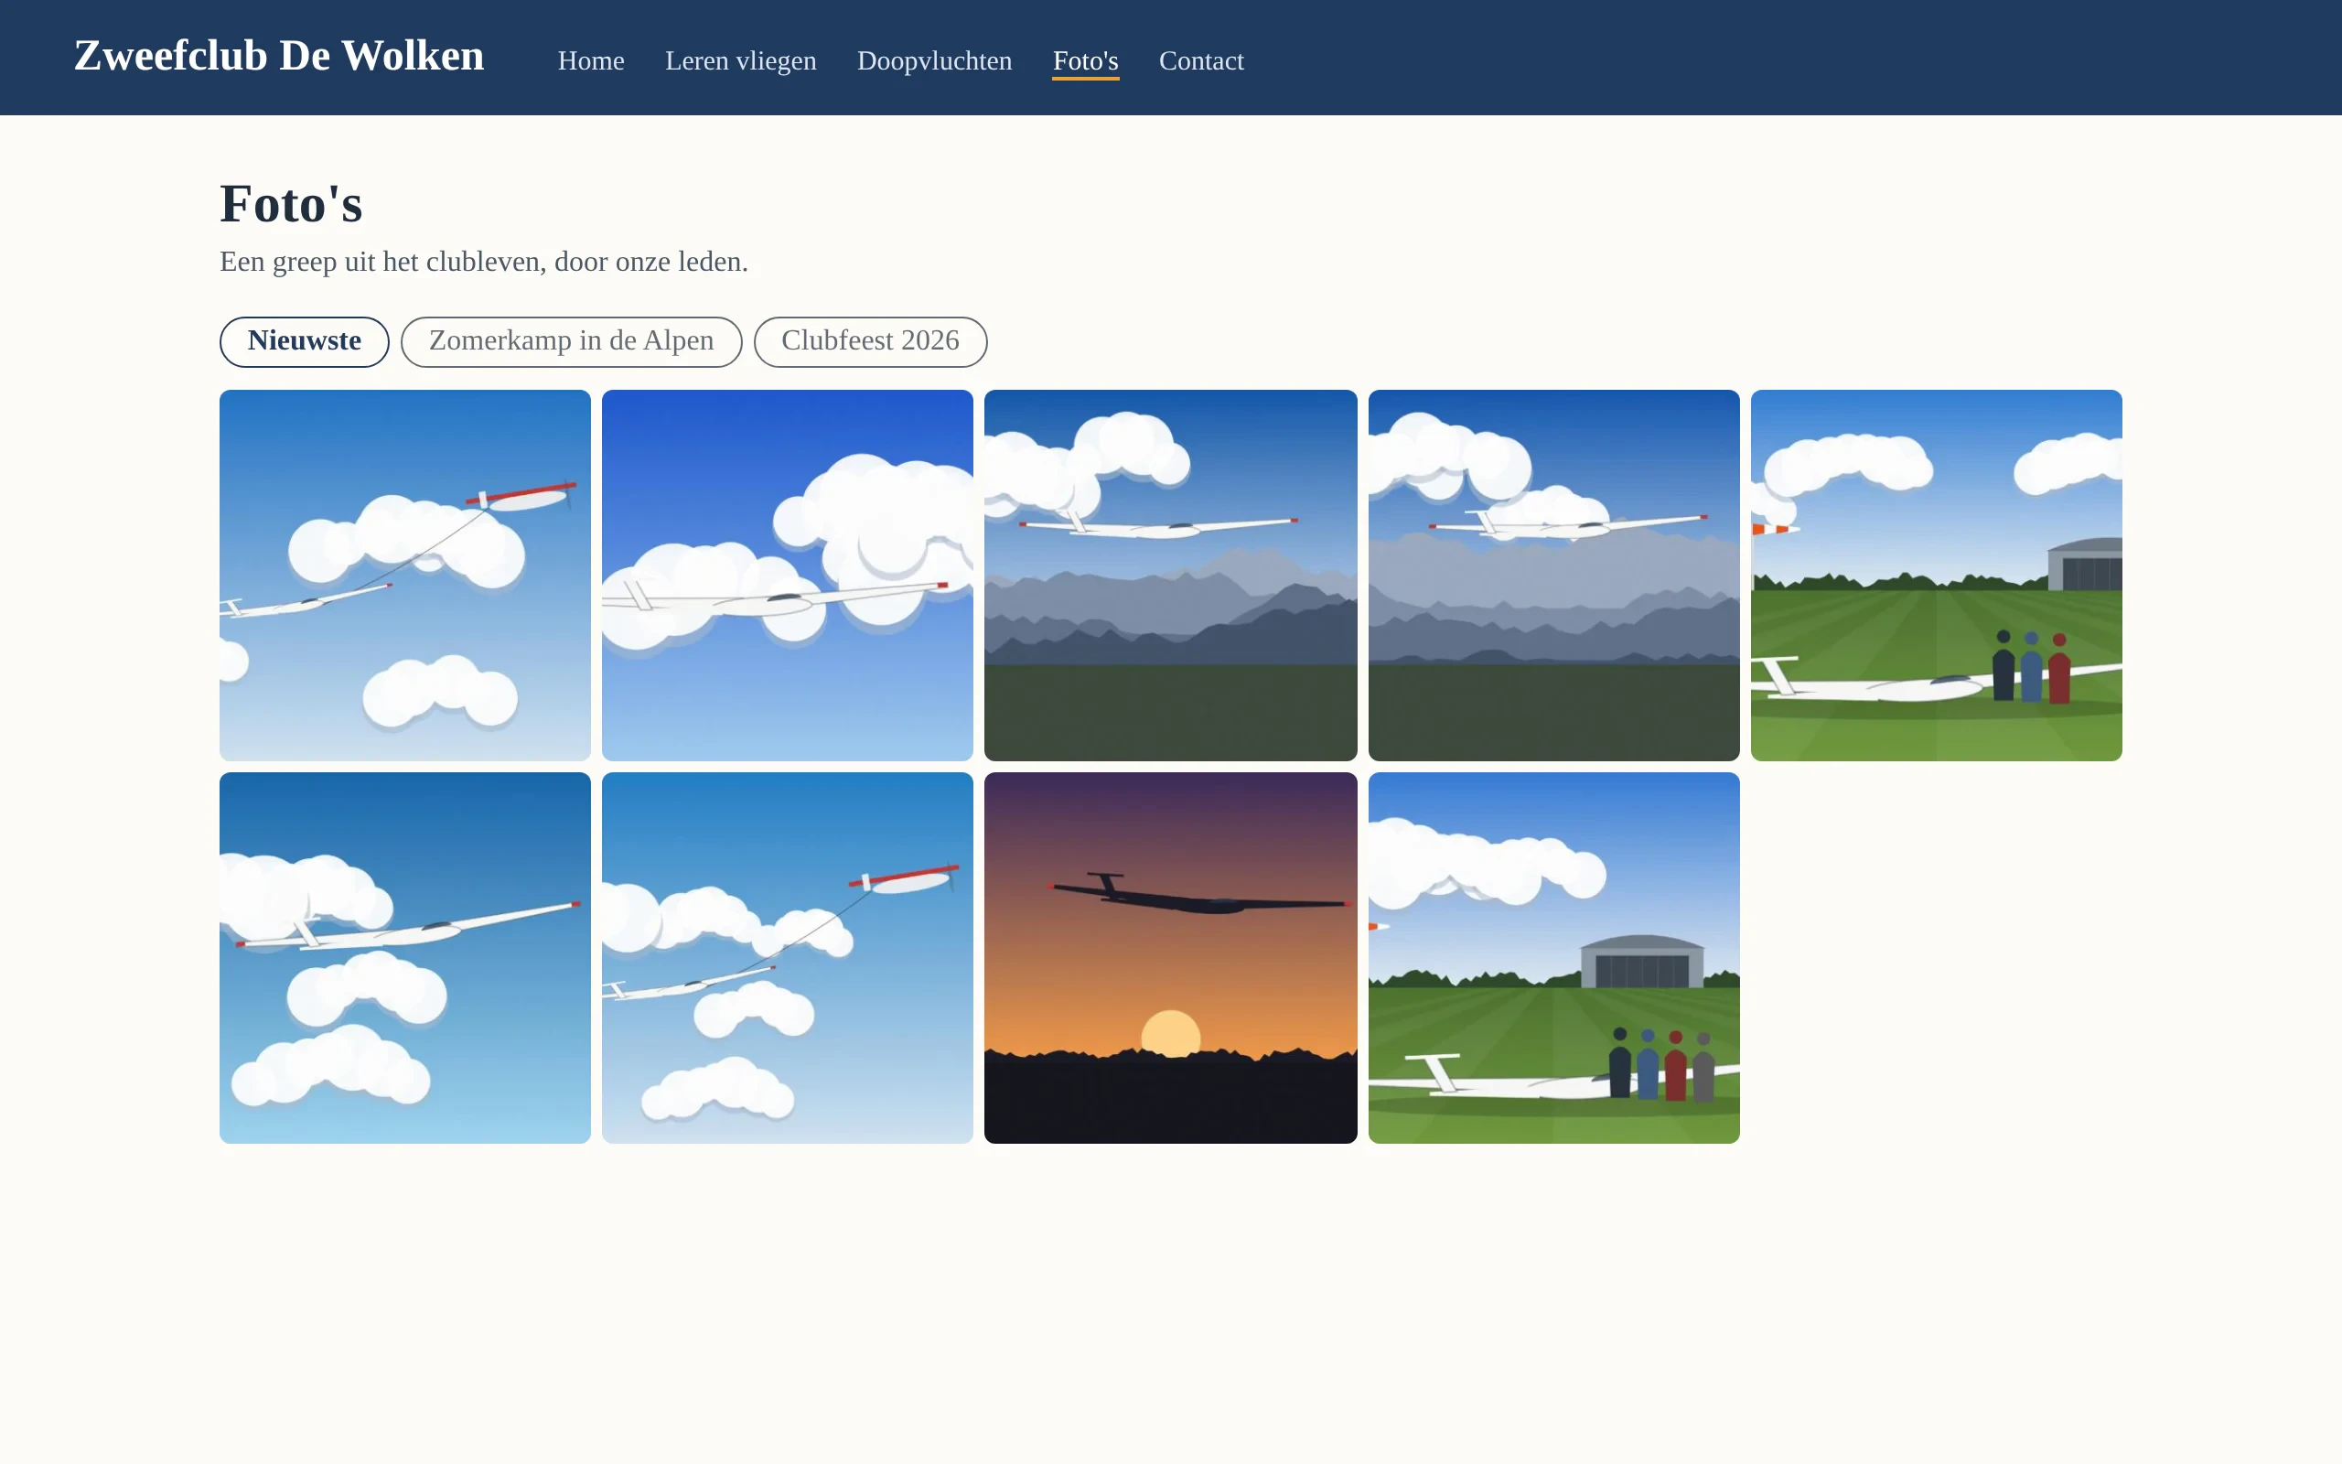Open airfield photo with four people
The width and height of the screenshot is (2342, 1464).
[1553, 958]
